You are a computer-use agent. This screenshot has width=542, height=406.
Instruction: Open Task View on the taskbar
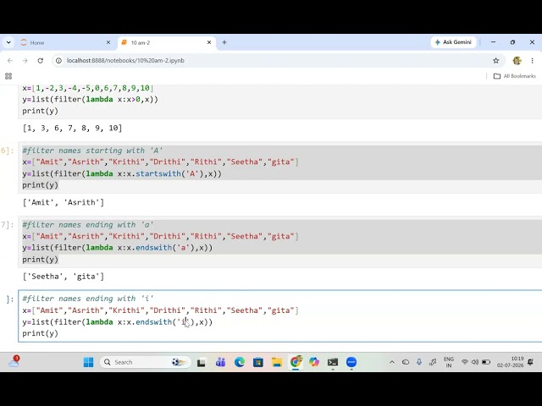(x=202, y=362)
